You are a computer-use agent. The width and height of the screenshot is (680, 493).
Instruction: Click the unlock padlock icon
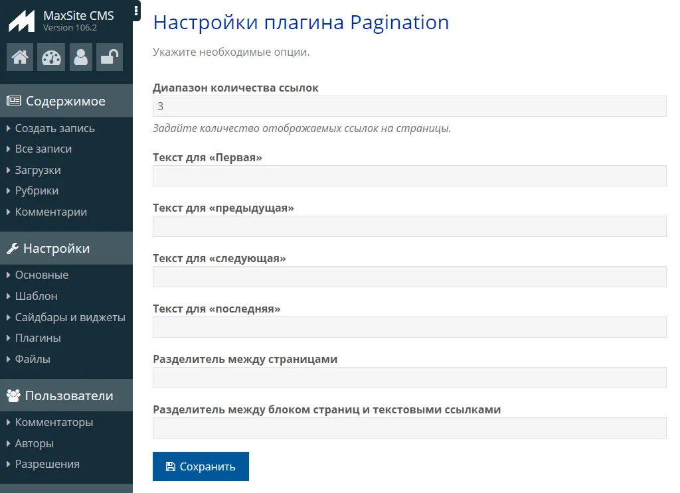pos(109,57)
